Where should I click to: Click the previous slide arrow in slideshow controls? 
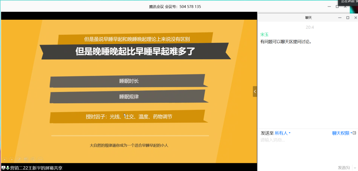tap(5, 159)
